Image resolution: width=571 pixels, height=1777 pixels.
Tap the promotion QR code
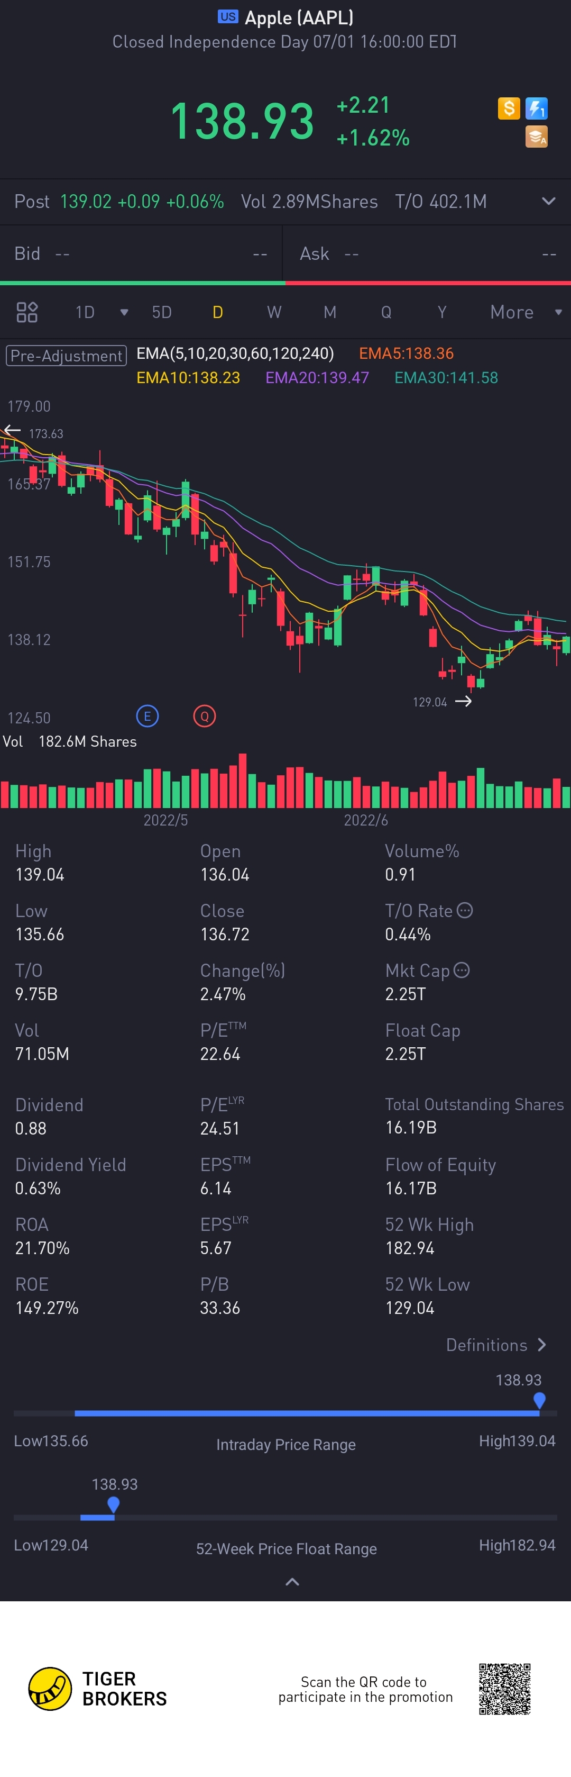pos(505,1689)
